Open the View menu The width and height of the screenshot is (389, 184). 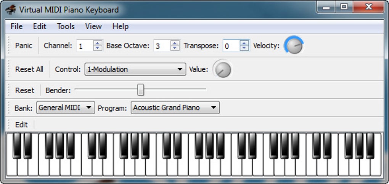pos(93,26)
